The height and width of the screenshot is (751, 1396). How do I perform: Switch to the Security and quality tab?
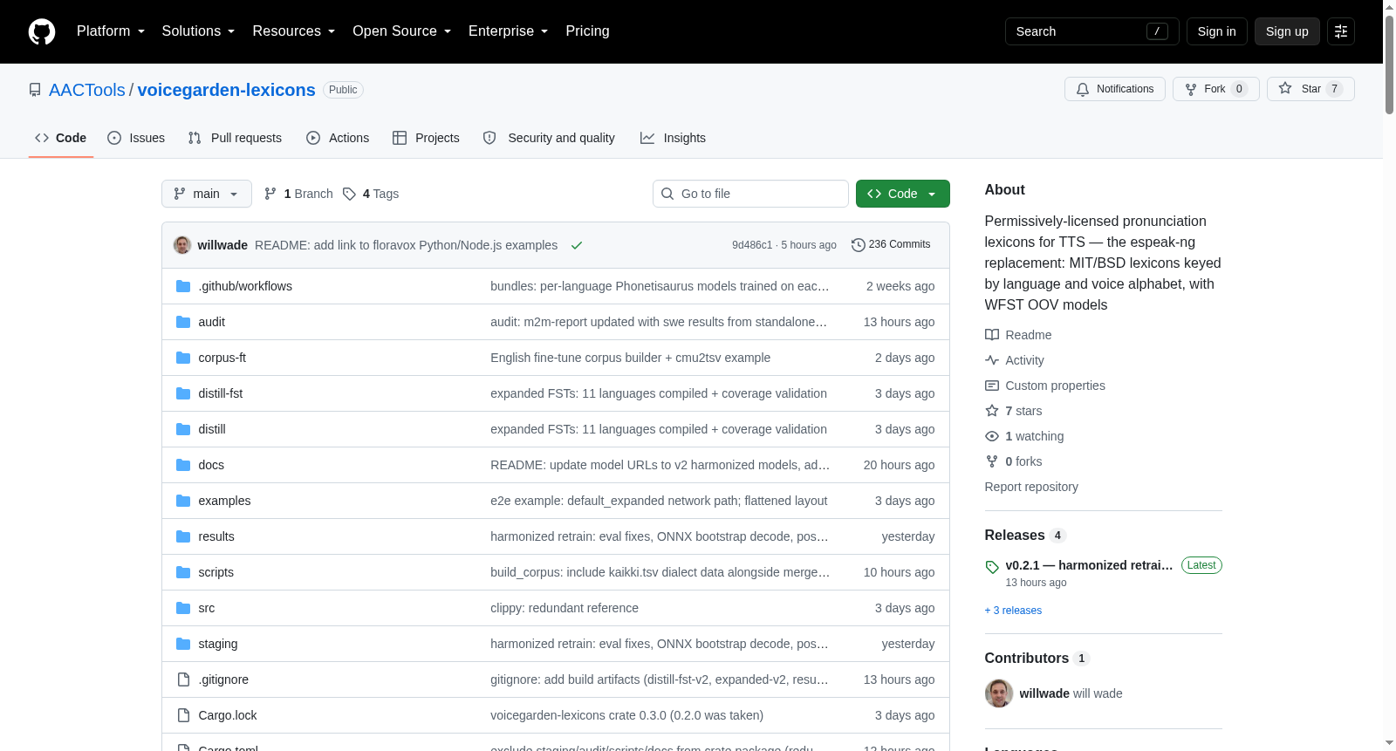click(x=549, y=138)
